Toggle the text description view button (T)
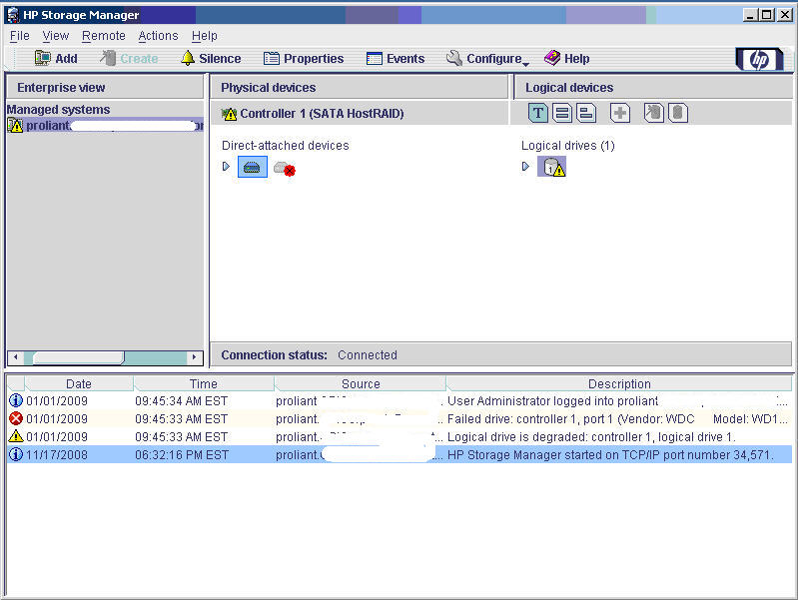This screenshot has width=798, height=600. click(538, 113)
